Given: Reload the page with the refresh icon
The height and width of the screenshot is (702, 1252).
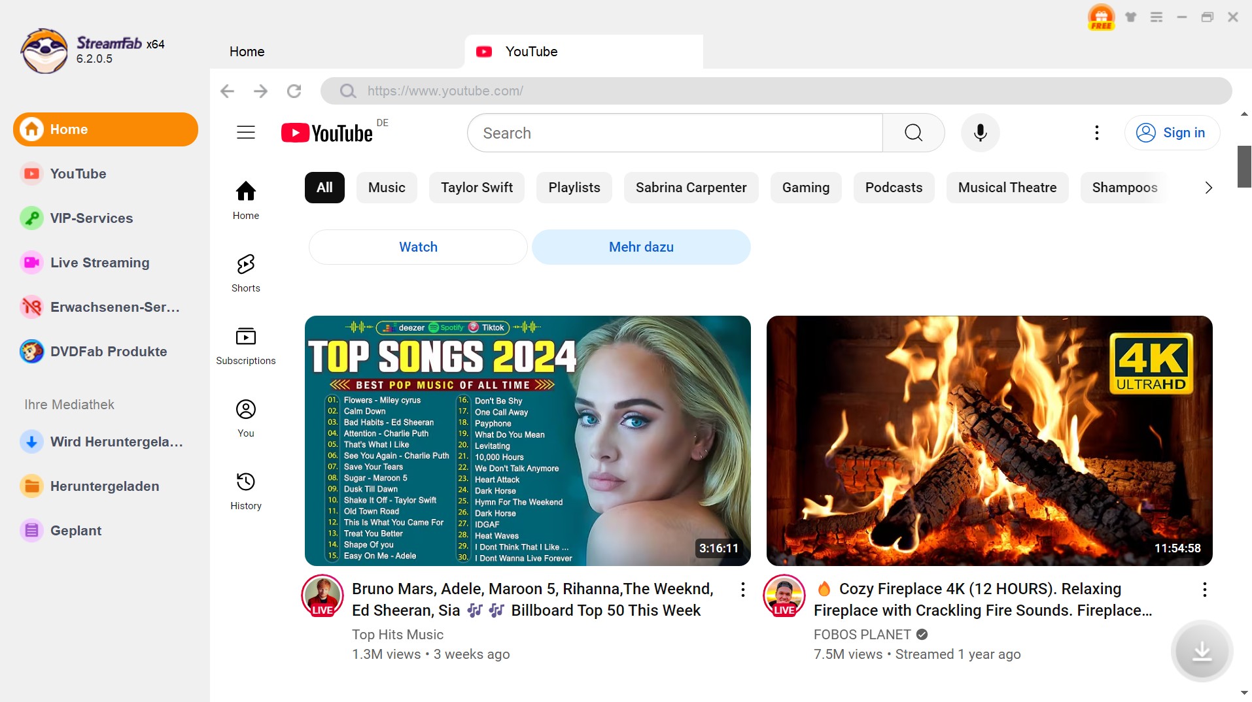Looking at the screenshot, I should click(x=294, y=91).
